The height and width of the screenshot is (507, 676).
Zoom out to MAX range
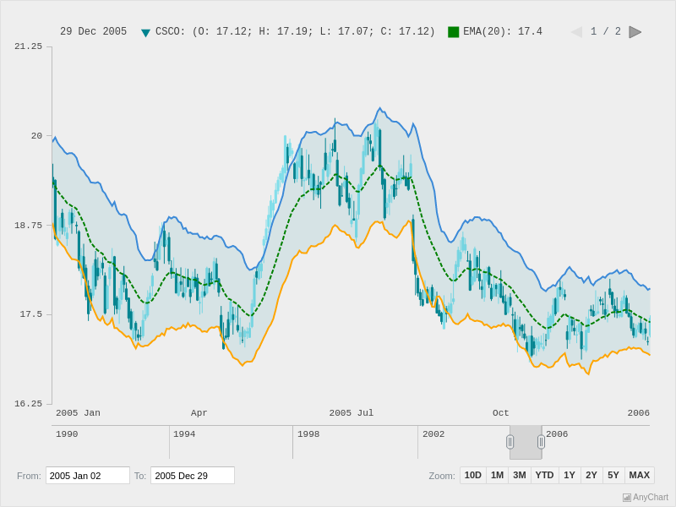[x=640, y=475]
